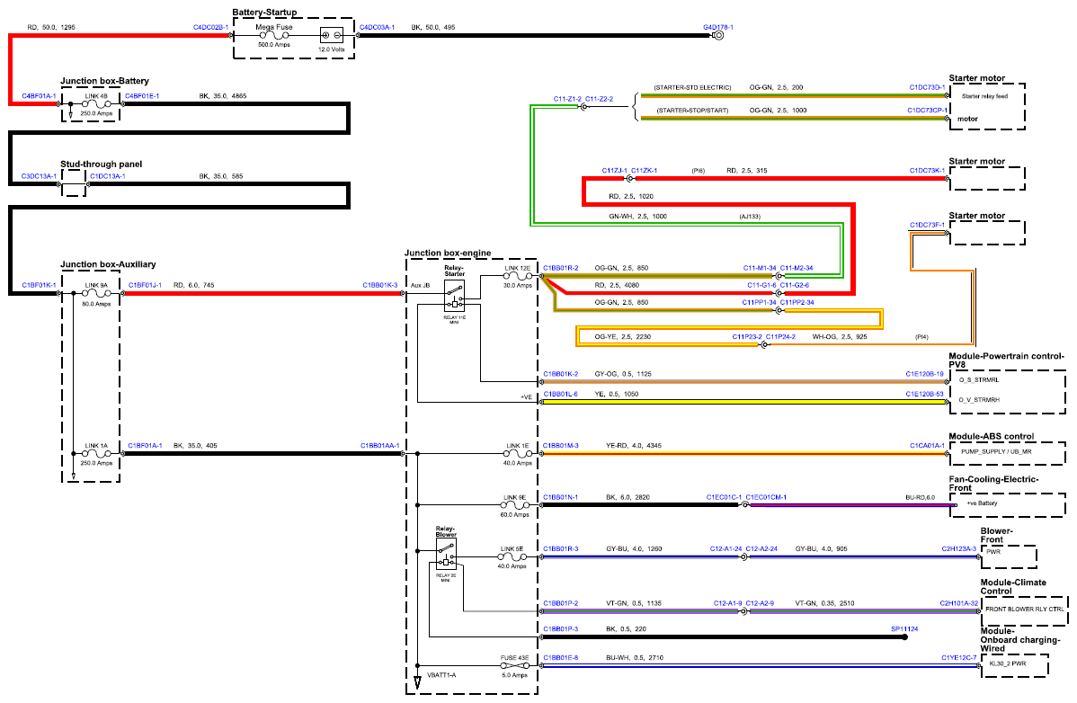This screenshot has width=1077, height=703.
Task: Click the LINK 1E 40.0 Amps fuse
Action: [517, 454]
